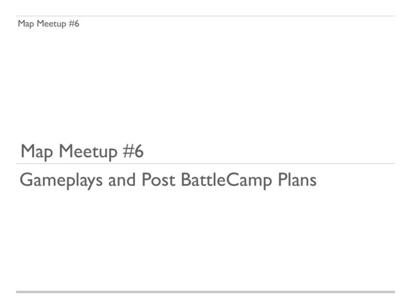Screen dimensions: 411x308
Task: Click the word 'and' in the subtitle
Action: (123, 180)
